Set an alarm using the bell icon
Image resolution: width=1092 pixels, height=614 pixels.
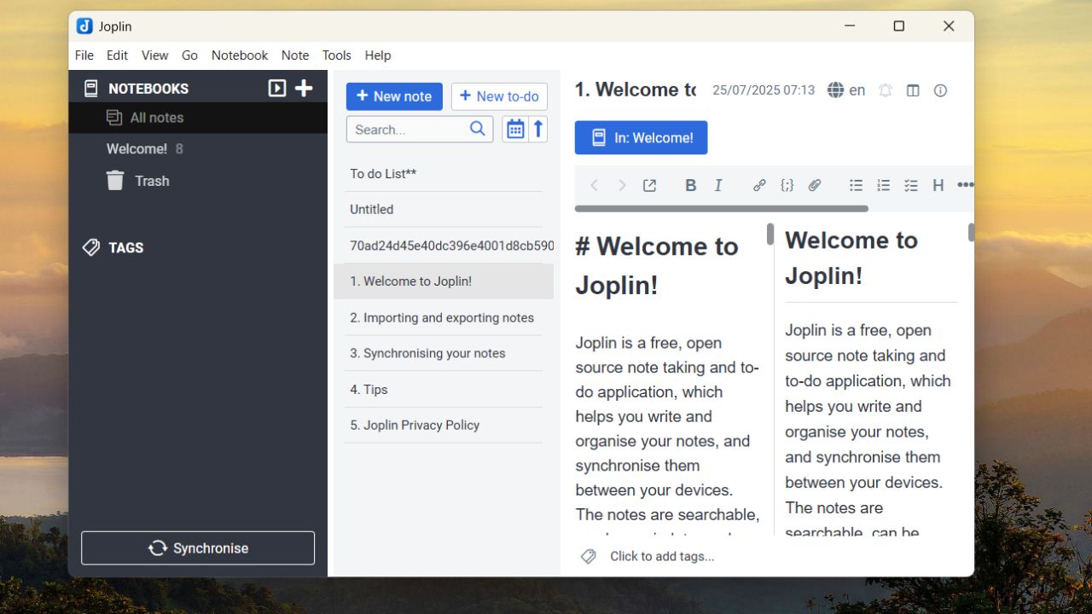click(x=885, y=90)
